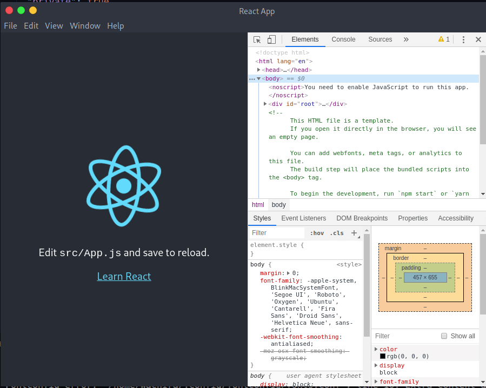The image size is (486, 388).
Task: Click the Learn React link
Action: tap(124, 276)
